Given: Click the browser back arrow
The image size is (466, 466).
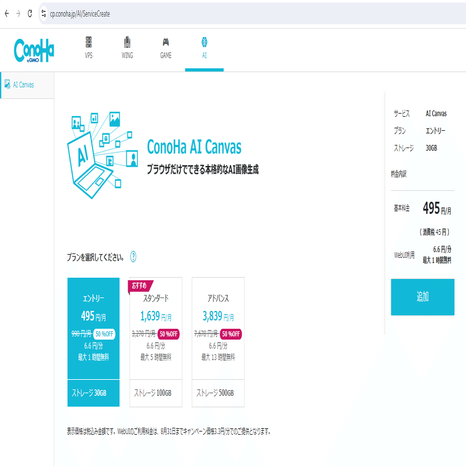Looking at the screenshot, I should click(7, 13).
